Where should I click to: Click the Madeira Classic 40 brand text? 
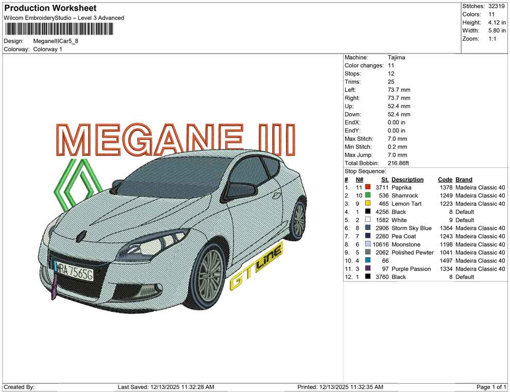pyautogui.click(x=480, y=187)
